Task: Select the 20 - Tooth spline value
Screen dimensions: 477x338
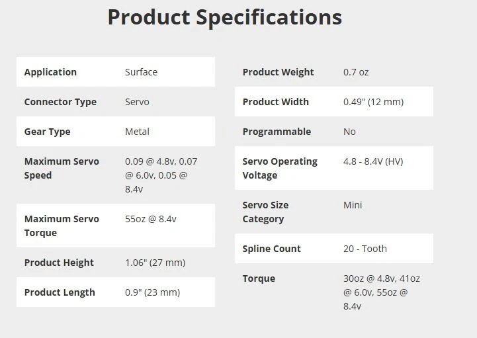Action: (x=365, y=249)
